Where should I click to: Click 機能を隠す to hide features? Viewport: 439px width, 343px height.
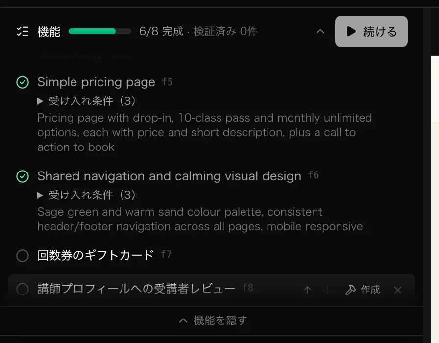[213, 320]
